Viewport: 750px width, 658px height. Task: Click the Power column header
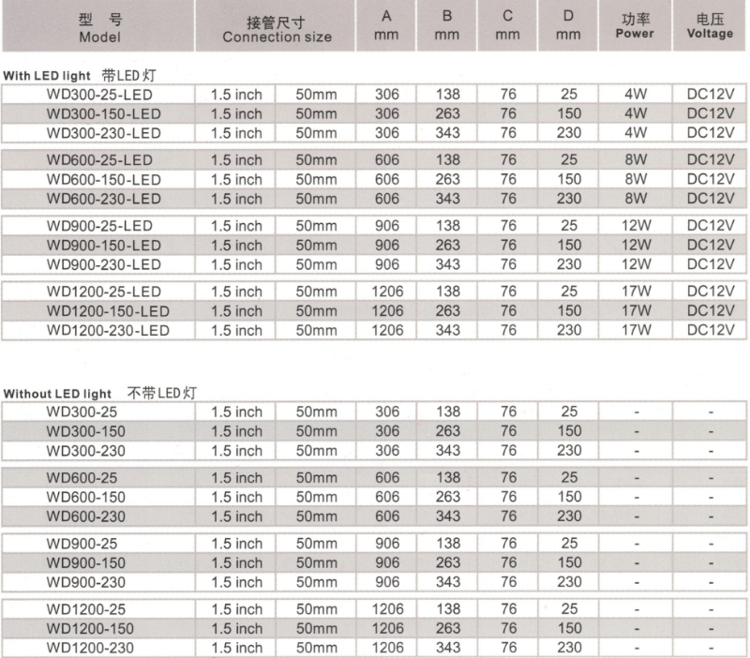[635, 26]
